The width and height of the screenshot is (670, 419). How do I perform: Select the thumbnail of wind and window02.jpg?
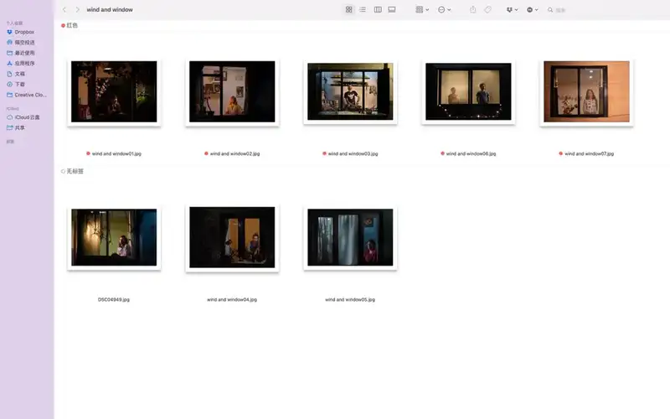coord(232,91)
